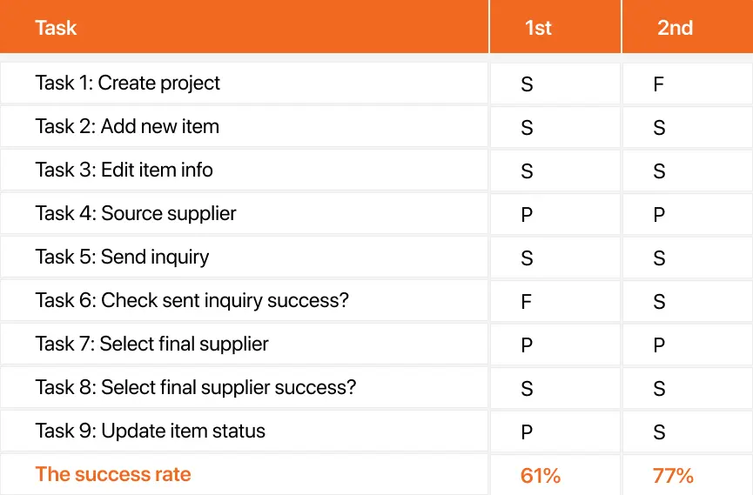The image size is (753, 495).
Task: Click 'The success rate' label
Action: pos(113,474)
